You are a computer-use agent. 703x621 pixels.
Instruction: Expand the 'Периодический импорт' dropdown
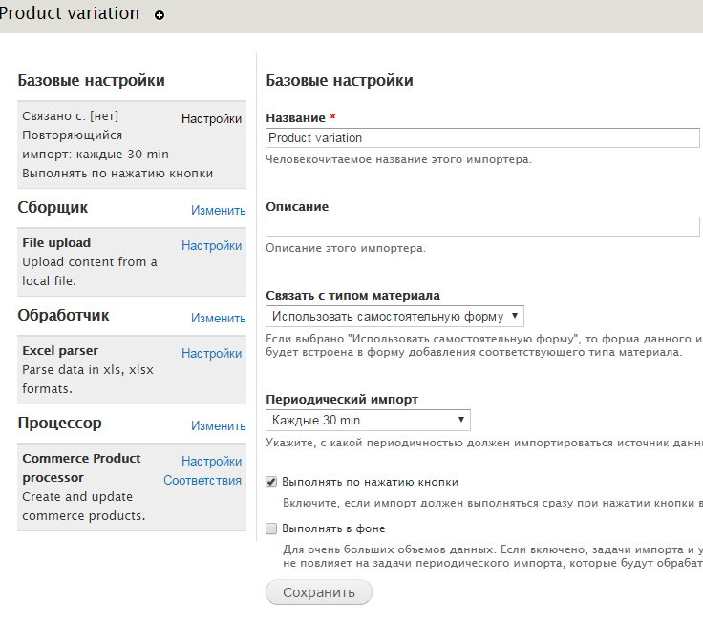coord(368,420)
